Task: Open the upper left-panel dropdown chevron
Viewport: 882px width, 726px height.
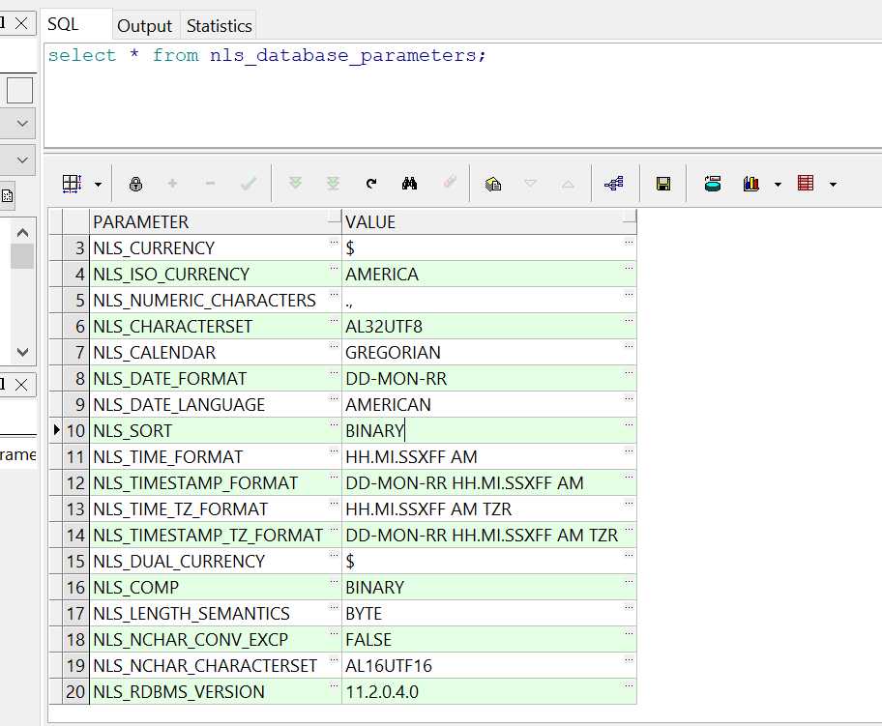Action: point(22,123)
